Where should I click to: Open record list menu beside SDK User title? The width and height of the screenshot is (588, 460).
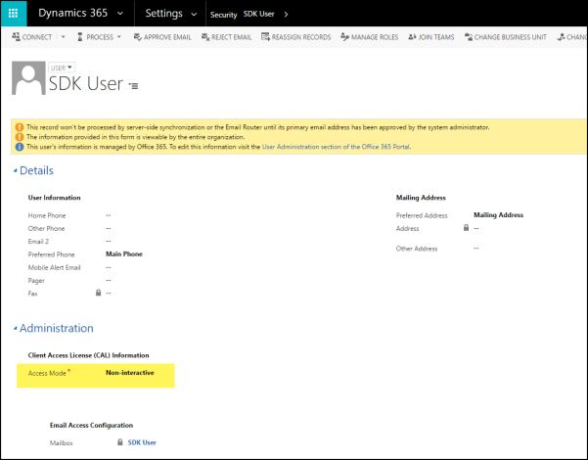134,86
